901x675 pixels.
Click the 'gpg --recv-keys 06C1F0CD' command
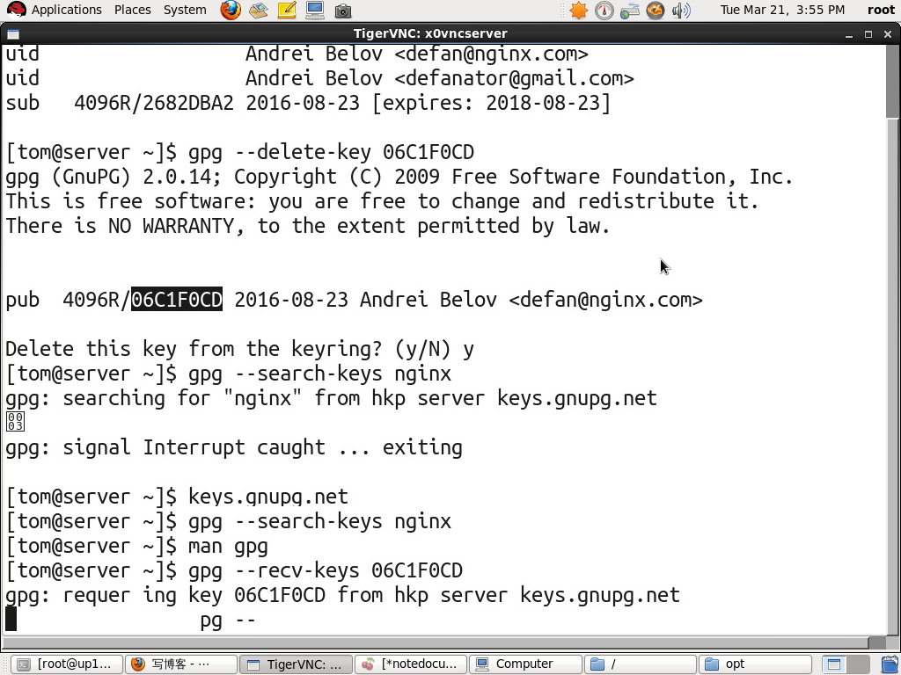click(326, 570)
